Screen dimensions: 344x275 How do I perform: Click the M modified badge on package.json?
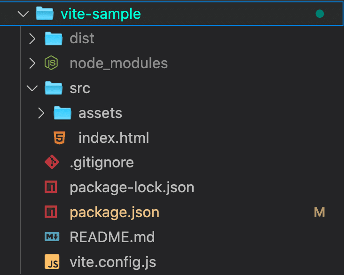coord(320,212)
